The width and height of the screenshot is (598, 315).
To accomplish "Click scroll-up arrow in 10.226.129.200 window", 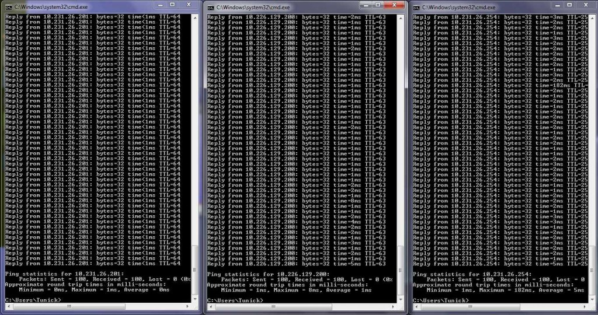I will coord(401,18).
